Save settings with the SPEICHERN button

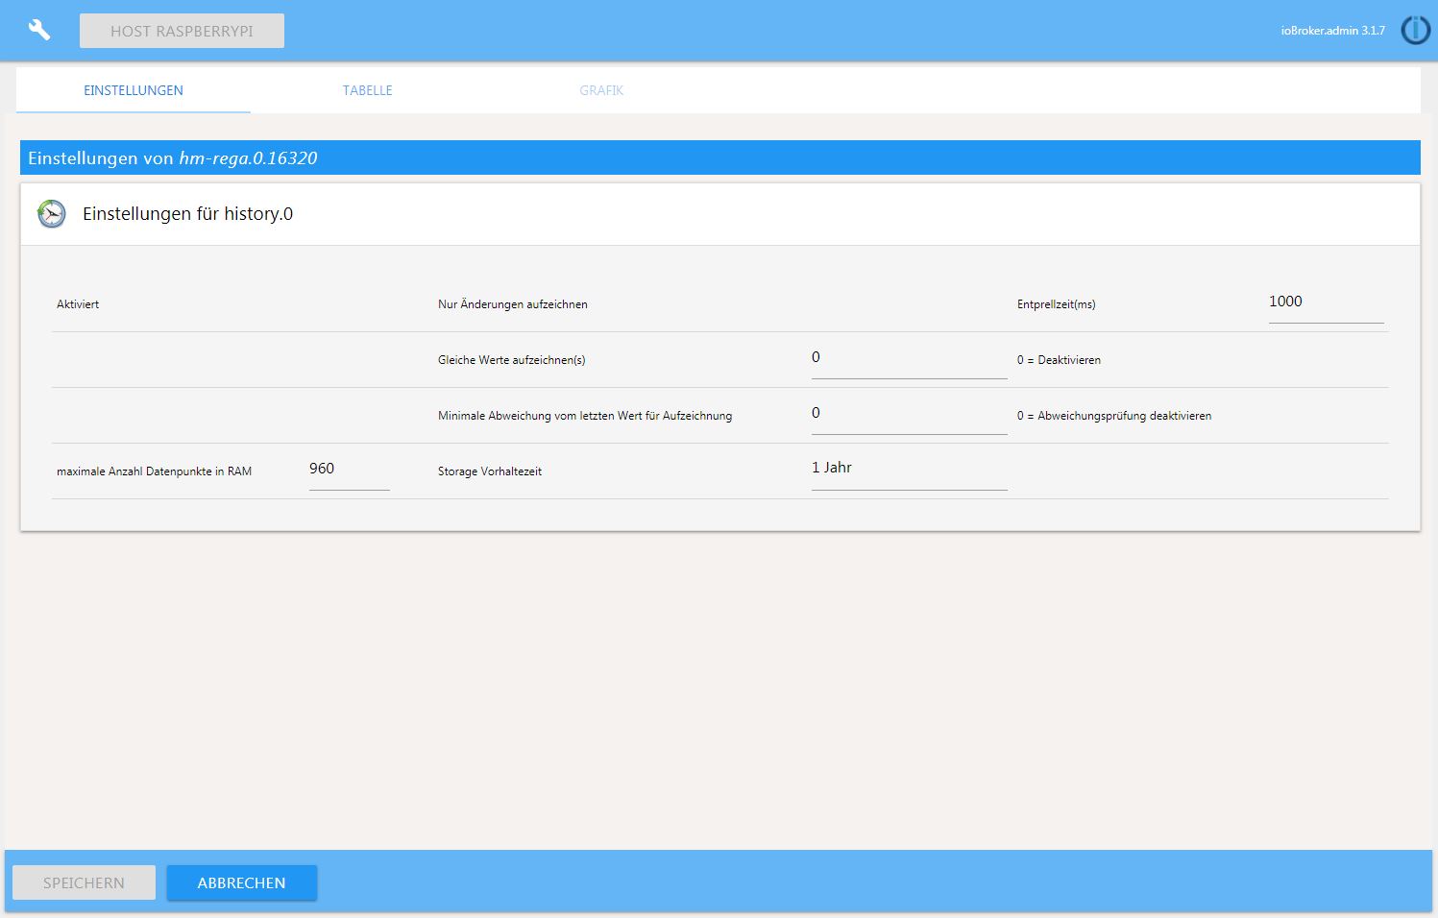84,882
